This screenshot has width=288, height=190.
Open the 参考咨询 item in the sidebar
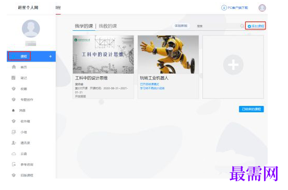(x=27, y=164)
